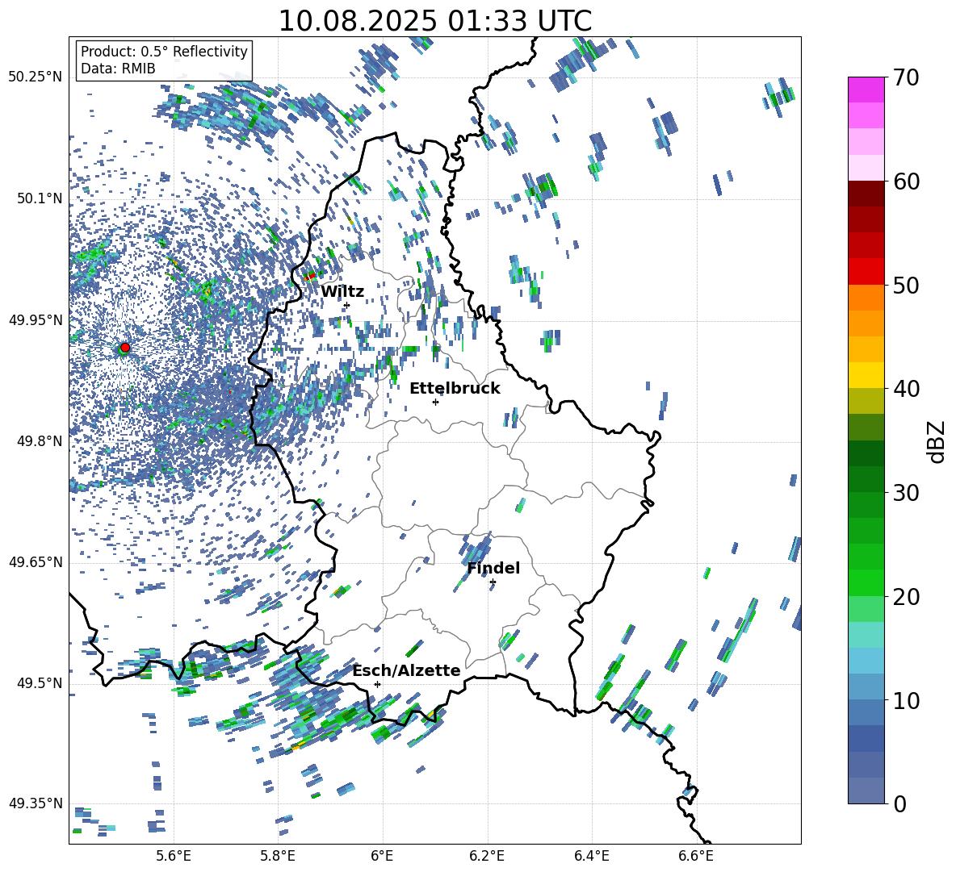Click the 0 colorbar tick label
This screenshot has height=872, width=956.
(x=899, y=803)
